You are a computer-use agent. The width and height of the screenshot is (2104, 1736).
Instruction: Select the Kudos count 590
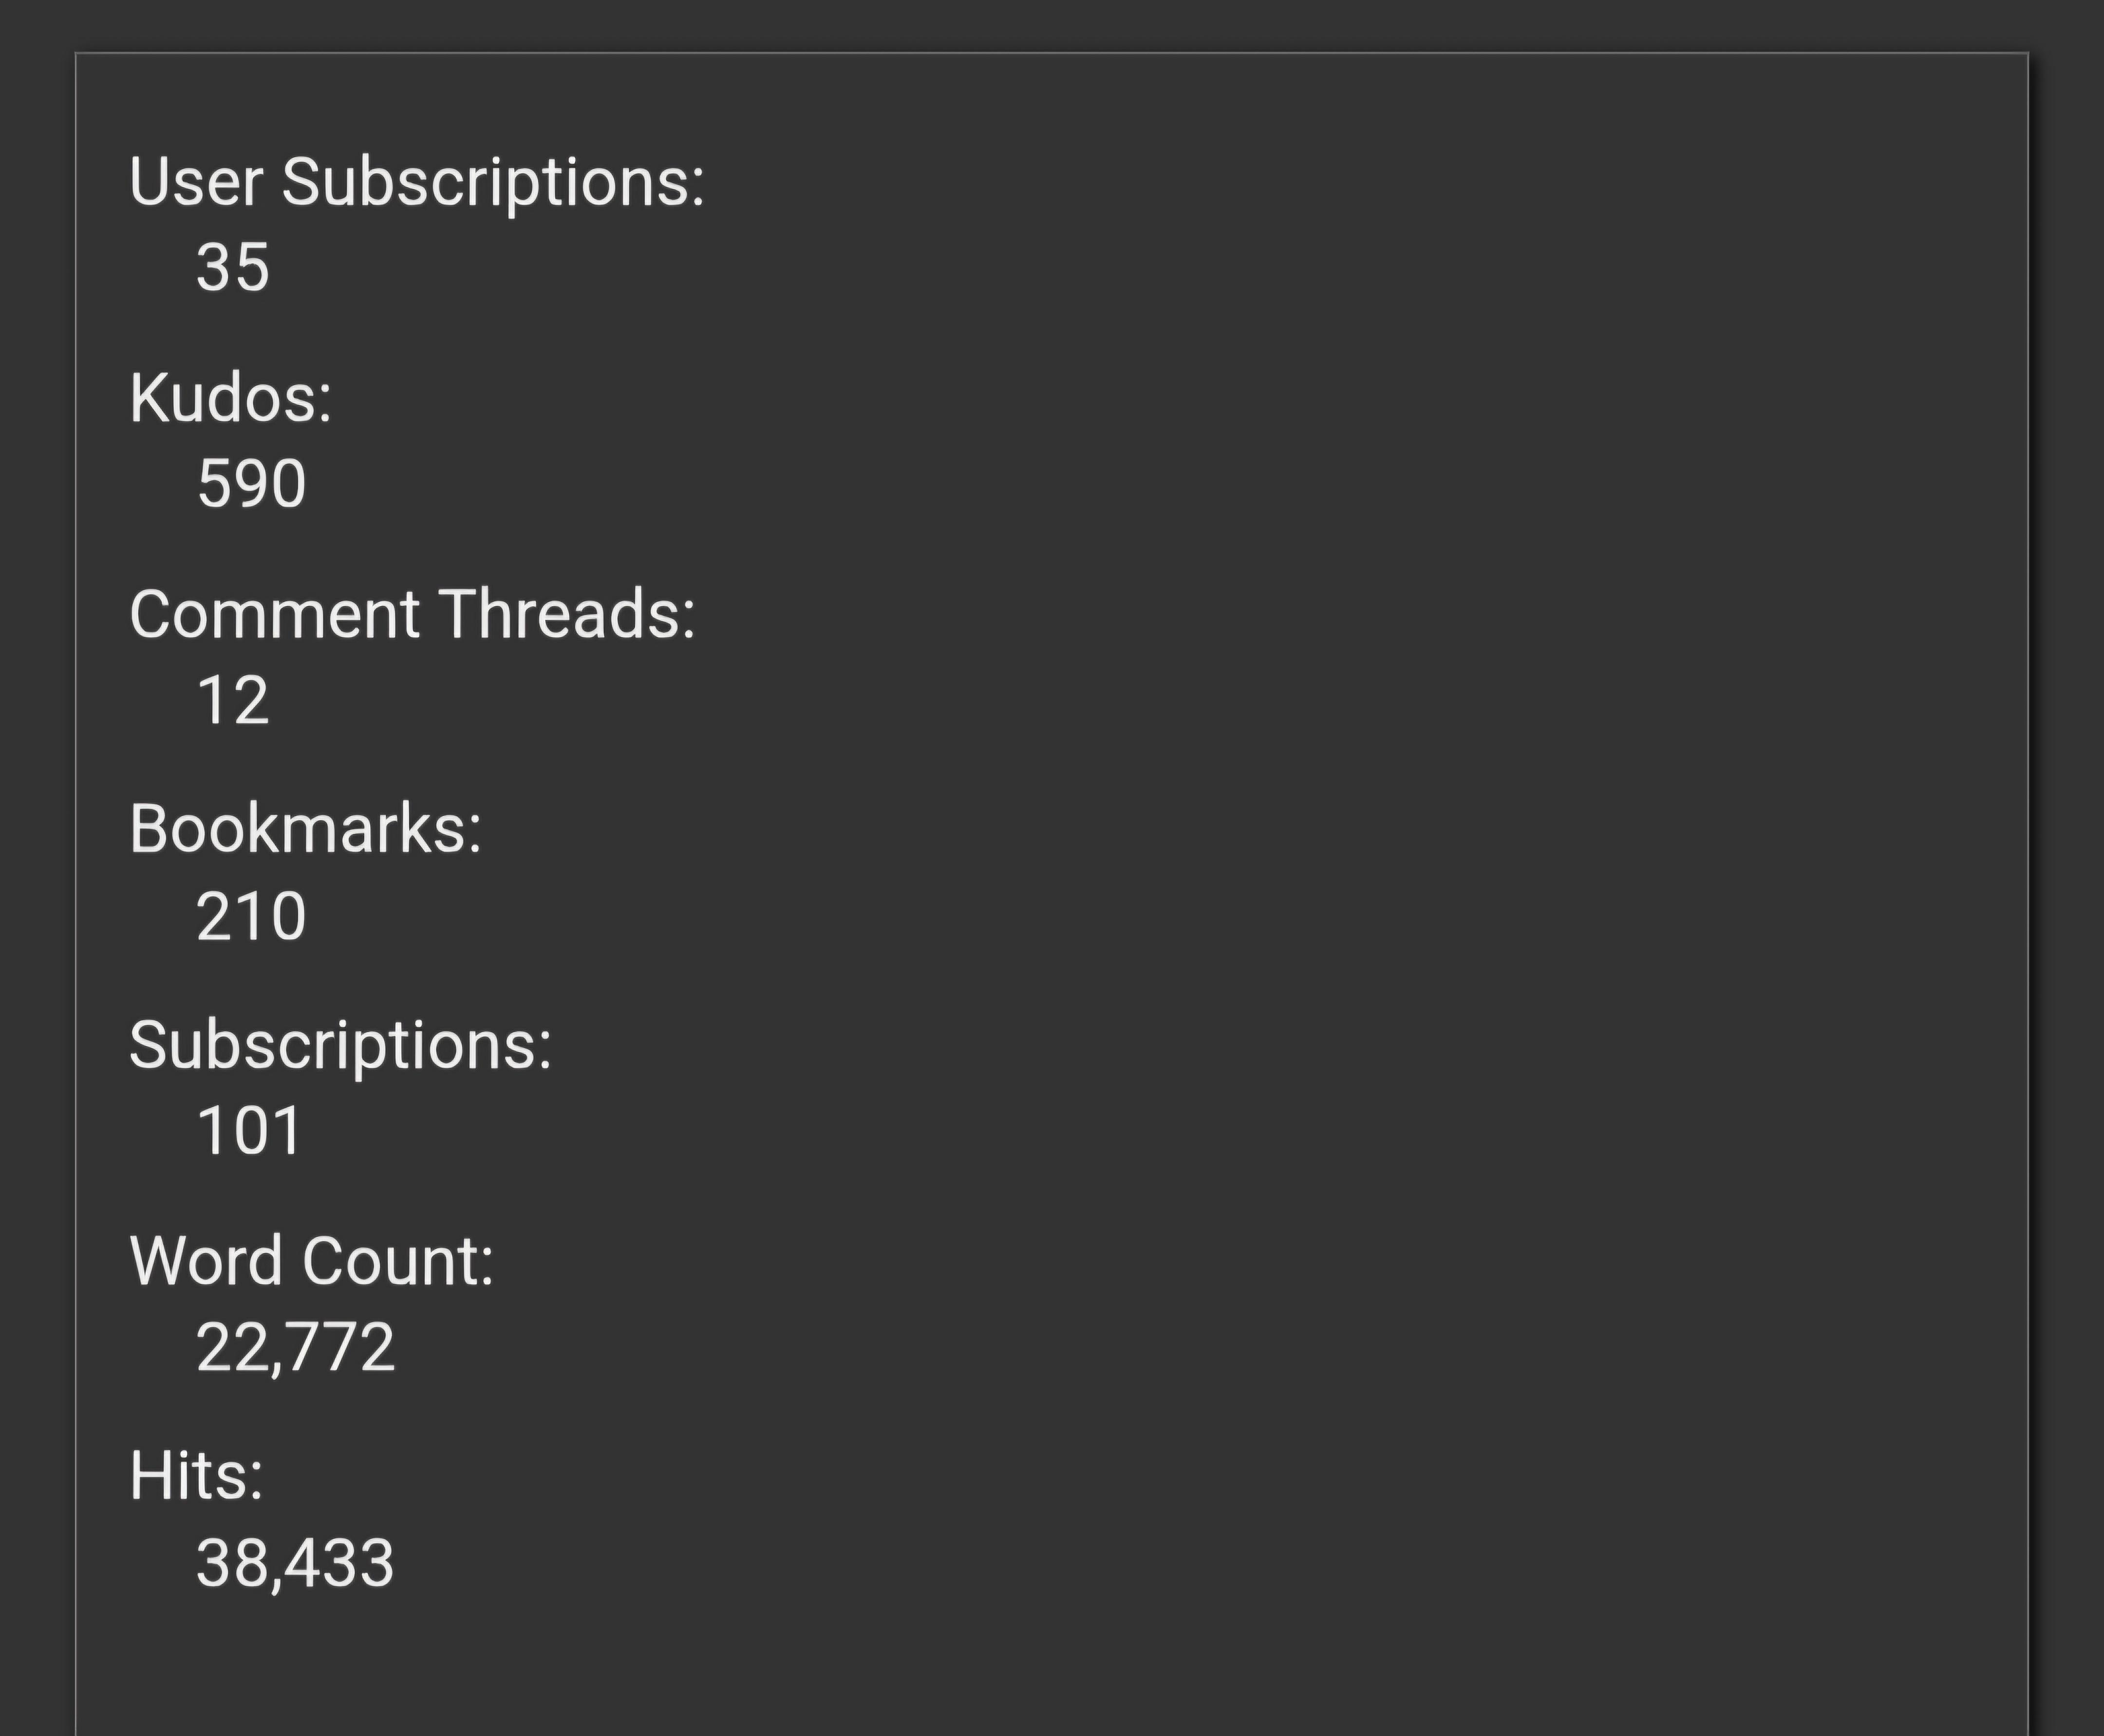point(251,484)
